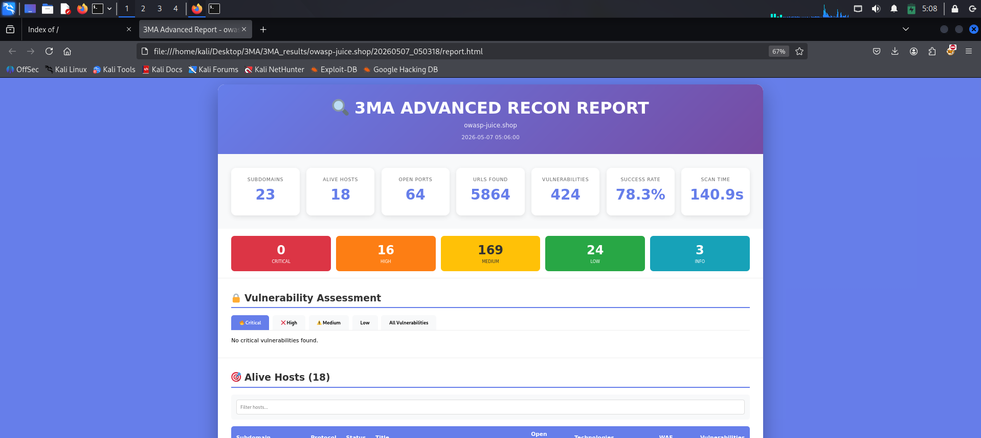Open the Kali Linux bookmark

pos(66,70)
